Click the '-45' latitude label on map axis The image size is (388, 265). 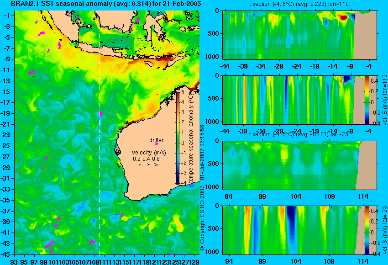click(x=5, y=254)
